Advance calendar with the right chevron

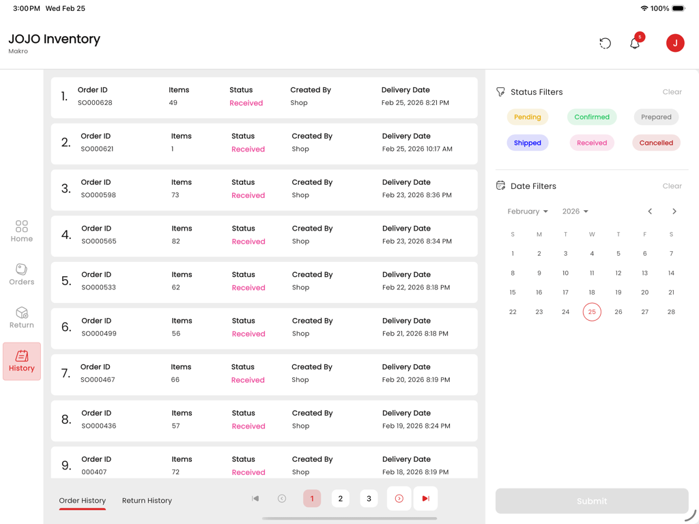674,212
